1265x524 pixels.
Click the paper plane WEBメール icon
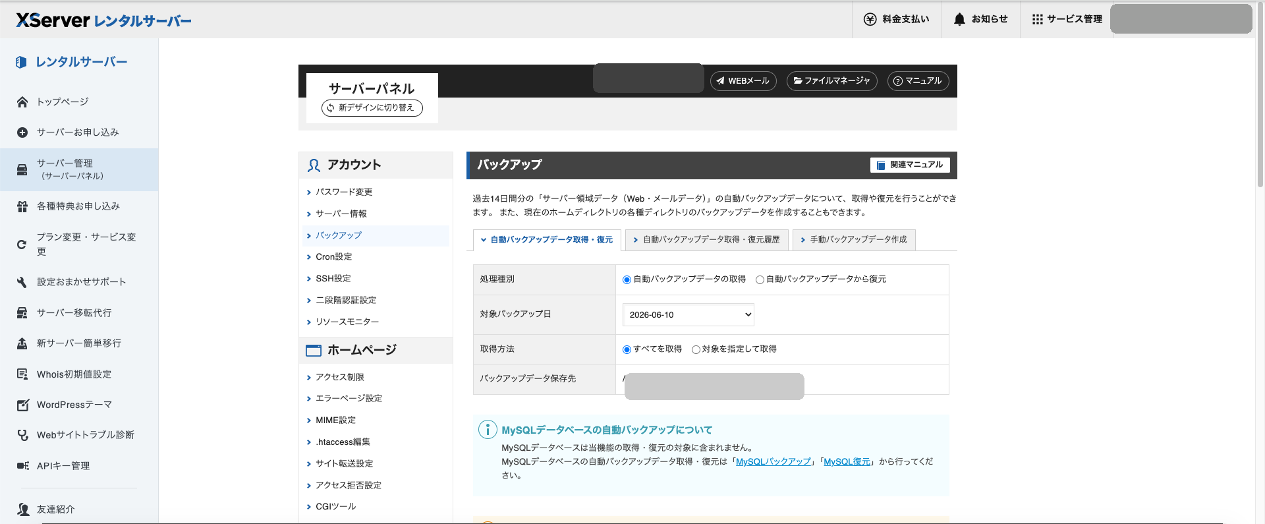coord(720,81)
